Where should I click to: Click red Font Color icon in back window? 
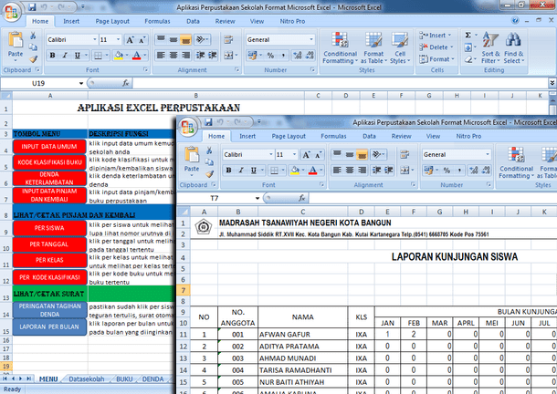pos(137,55)
